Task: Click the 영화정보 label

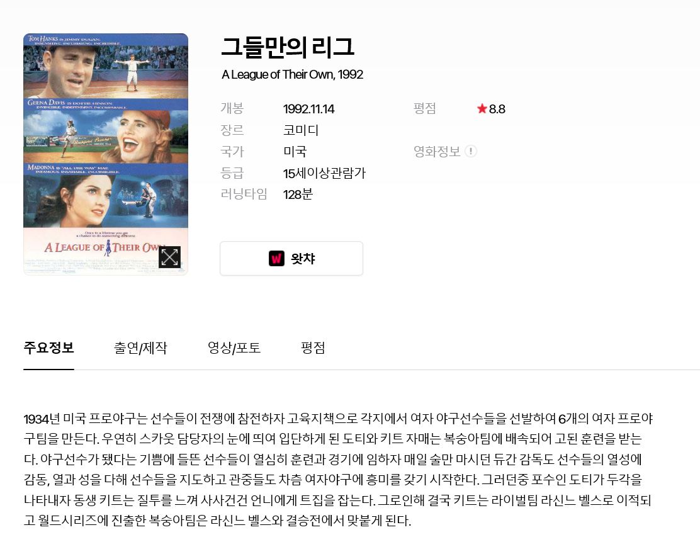Action: 437,151
